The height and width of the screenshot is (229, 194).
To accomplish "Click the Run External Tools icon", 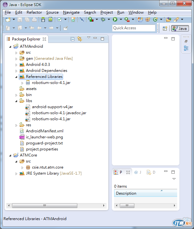I will click(127, 19).
